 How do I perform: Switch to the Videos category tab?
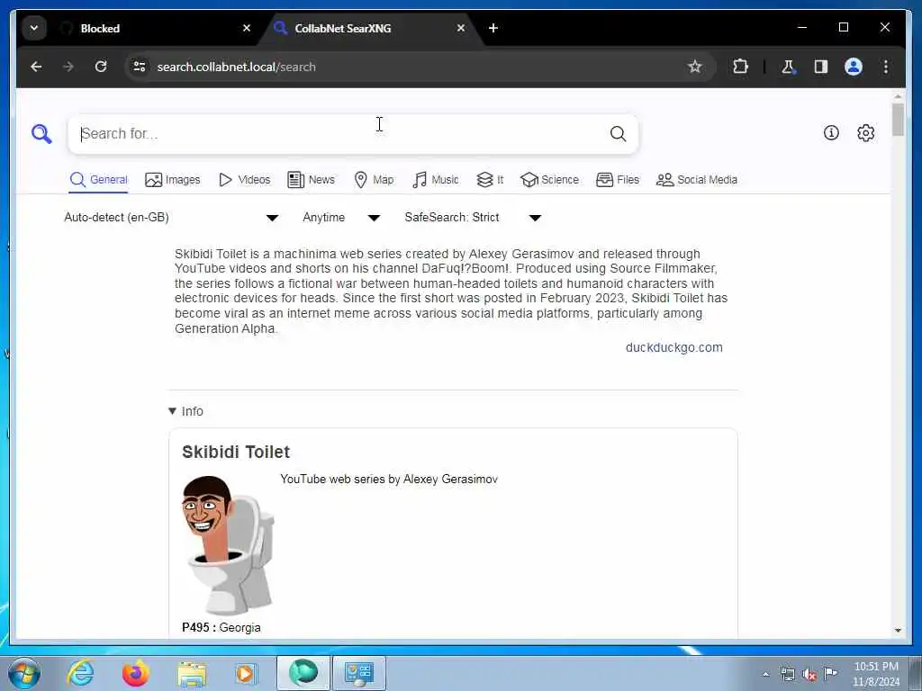tap(245, 180)
